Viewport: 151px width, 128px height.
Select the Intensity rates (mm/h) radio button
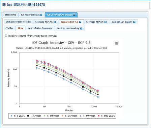(x=29, y=36)
